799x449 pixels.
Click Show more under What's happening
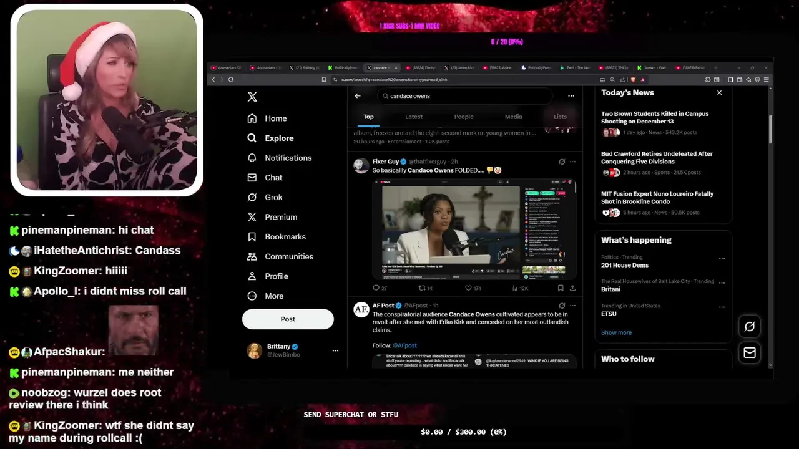pyautogui.click(x=616, y=332)
